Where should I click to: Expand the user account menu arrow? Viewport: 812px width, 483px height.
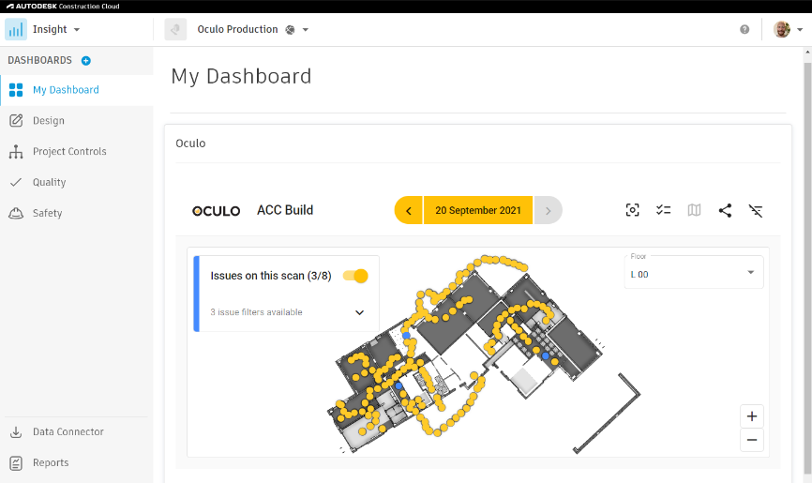coord(800,29)
